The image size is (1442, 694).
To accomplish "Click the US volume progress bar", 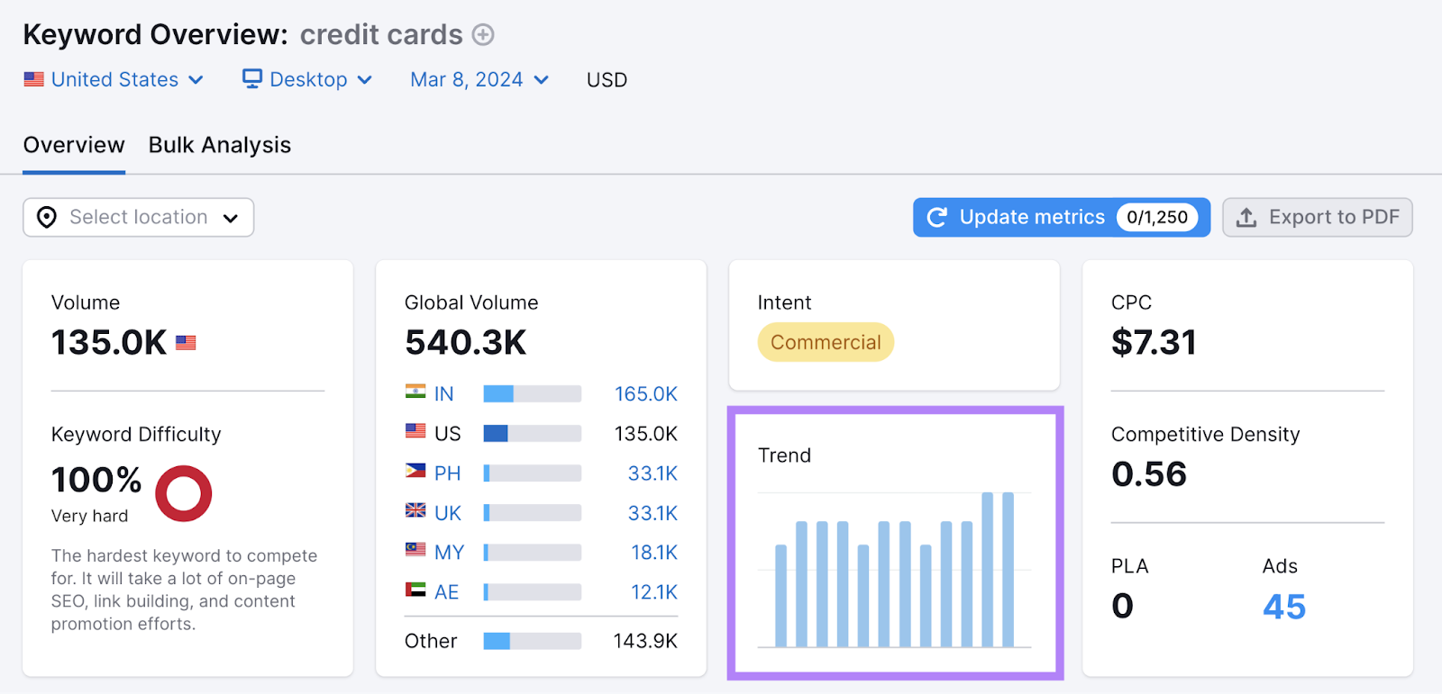I will click(x=533, y=433).
